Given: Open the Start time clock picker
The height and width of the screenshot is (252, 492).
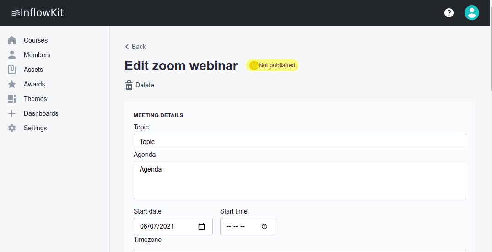Looking at the screenshot, I should pos(265,226).
